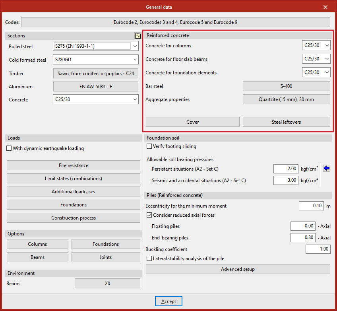
Task: Open Advanced setup for piles
Action: [x=238, y=269]
